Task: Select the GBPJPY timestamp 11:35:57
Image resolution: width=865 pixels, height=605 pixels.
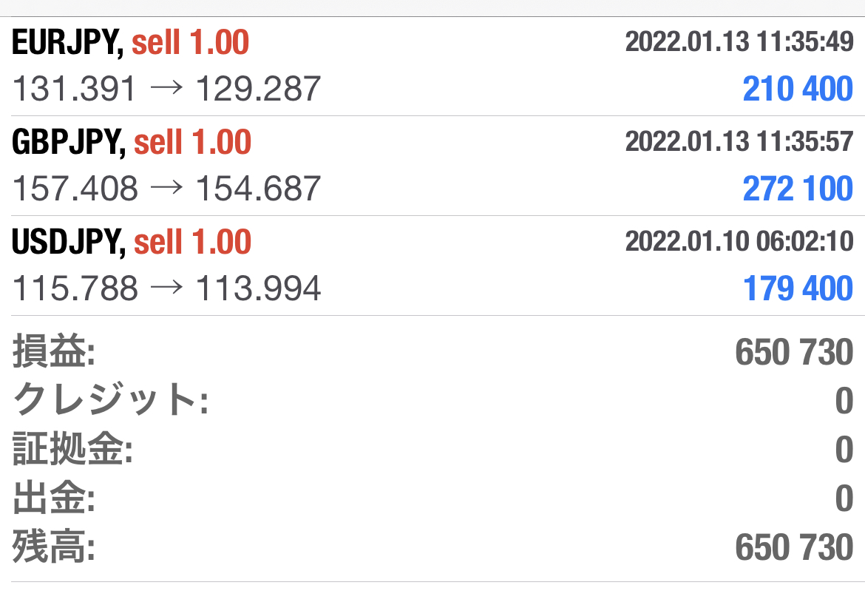Action: pyautogui.click(x=739, y=141)
